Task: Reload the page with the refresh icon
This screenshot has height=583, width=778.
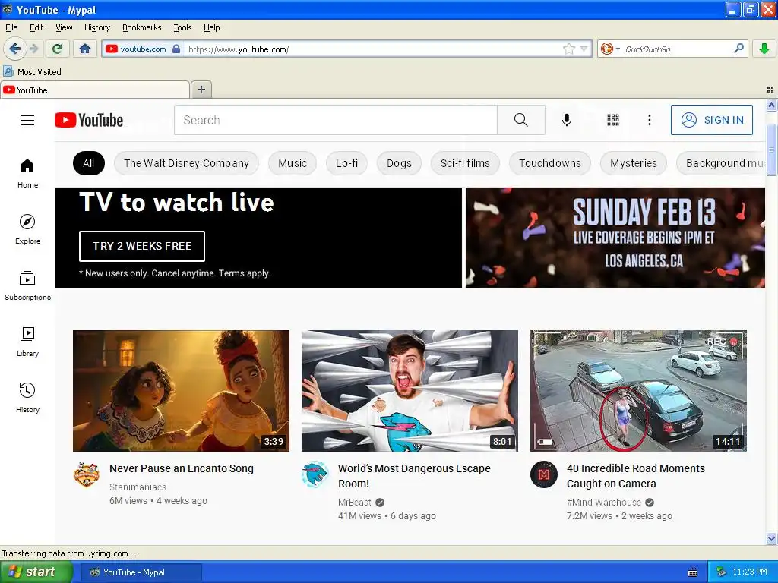Action: pos(58,49)
